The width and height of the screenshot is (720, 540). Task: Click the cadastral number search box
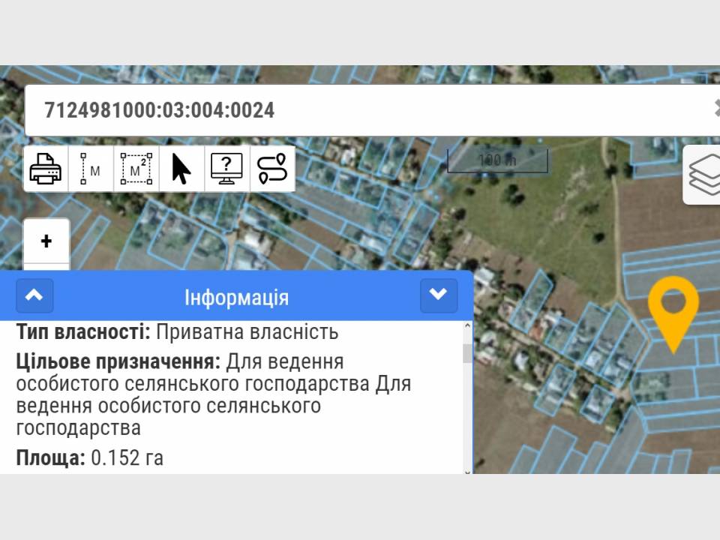pyautogui.click(x=360, y=110)
